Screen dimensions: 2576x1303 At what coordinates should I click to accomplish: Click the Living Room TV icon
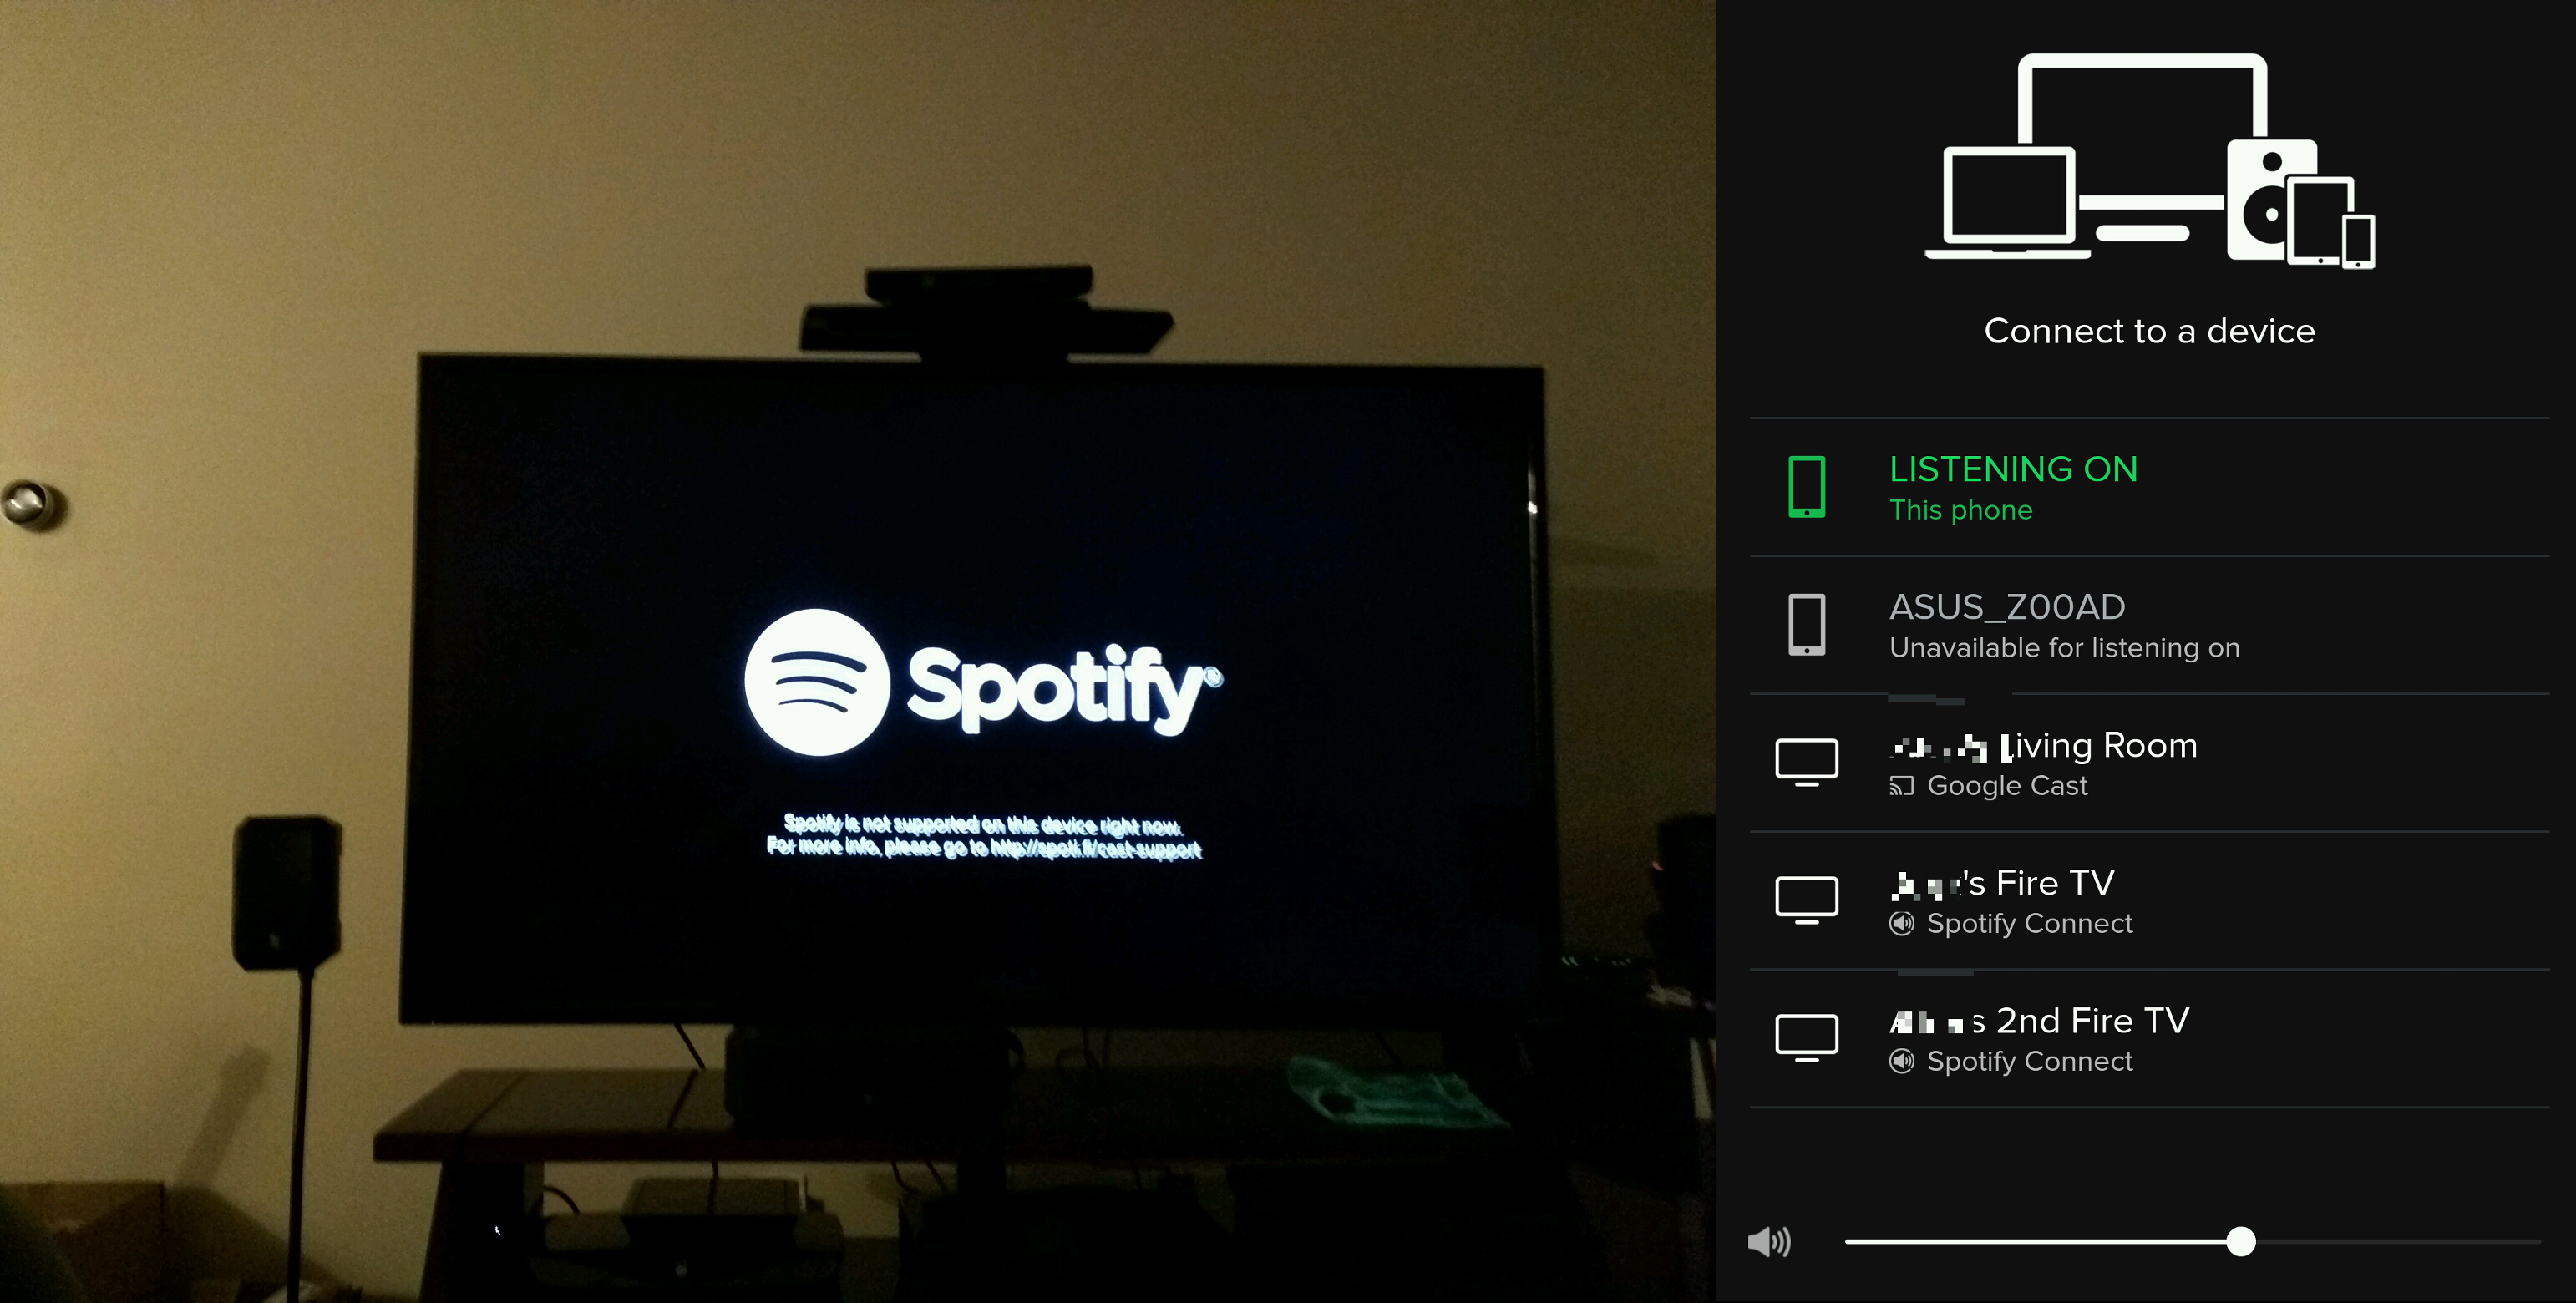[1806, 762]
